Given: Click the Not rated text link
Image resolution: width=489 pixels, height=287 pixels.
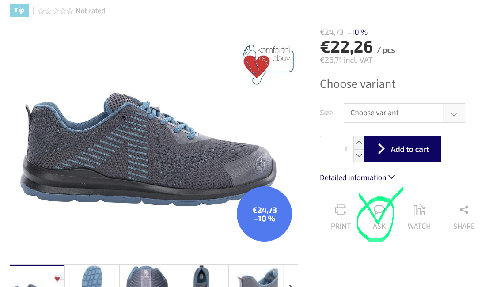Looking at the screenshot, I should coord(91,11).
